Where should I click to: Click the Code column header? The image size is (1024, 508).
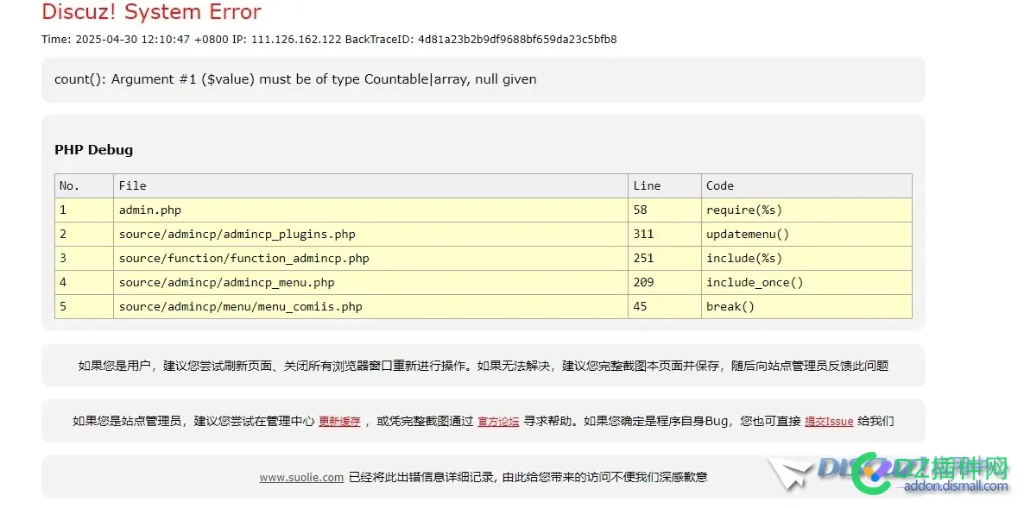point(724,185)
